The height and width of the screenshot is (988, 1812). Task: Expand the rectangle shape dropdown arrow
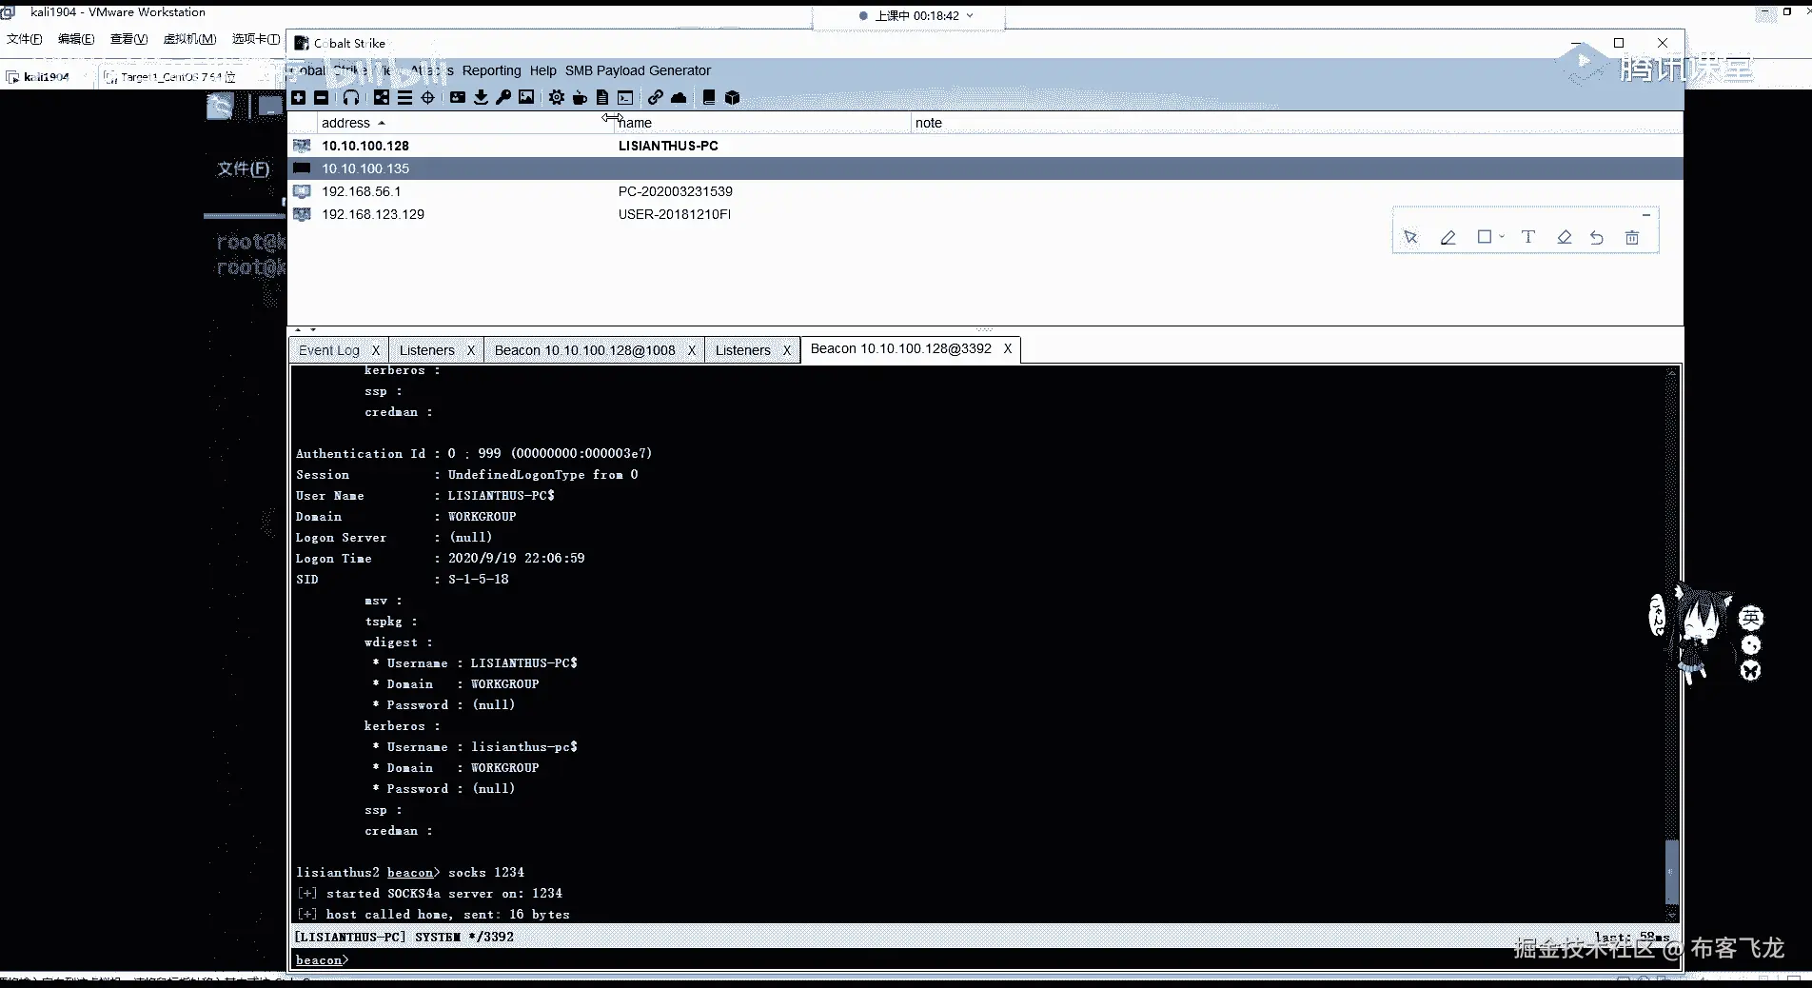tap(1502, 236)
